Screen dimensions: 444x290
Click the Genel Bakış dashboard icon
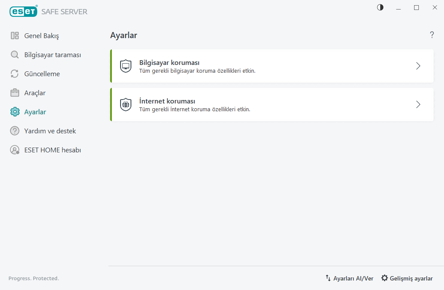(15, 35)
